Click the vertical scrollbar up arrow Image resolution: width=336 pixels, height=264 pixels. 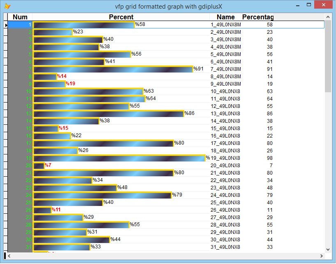[x=328, y=17]
